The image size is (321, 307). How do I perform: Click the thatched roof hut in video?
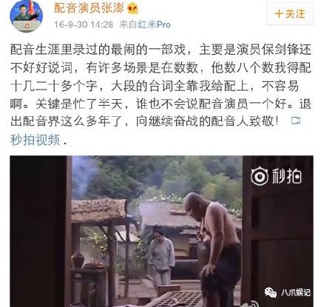pos(99,209)
